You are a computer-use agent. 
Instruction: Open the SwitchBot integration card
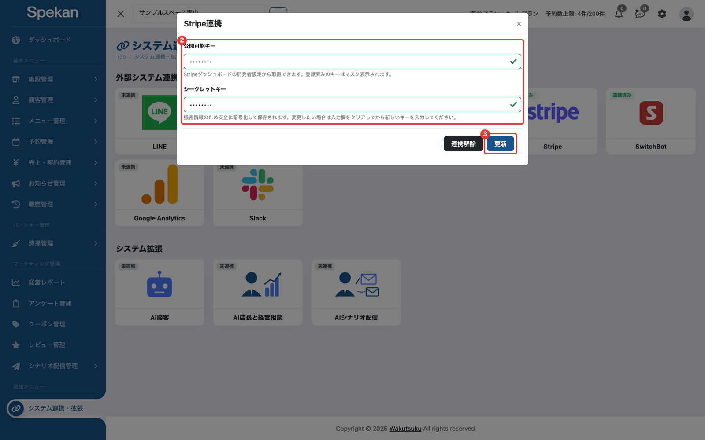click(651, 121)
